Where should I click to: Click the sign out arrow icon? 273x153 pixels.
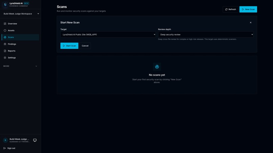click(4, 148)
